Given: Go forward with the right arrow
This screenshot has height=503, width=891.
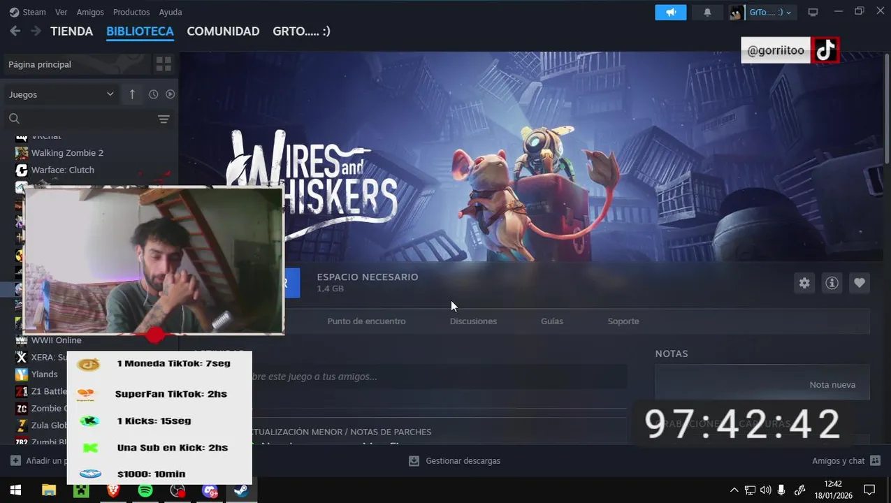Looking at the screenshot, I should point(36,31).
